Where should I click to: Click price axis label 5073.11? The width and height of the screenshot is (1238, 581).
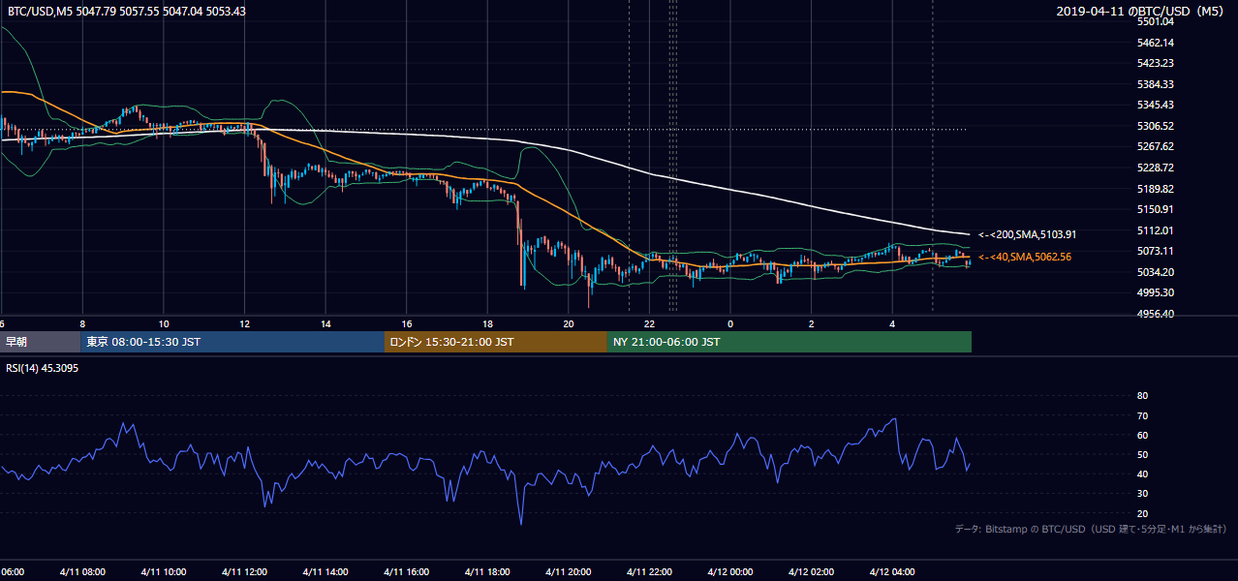coord(1156,251)
